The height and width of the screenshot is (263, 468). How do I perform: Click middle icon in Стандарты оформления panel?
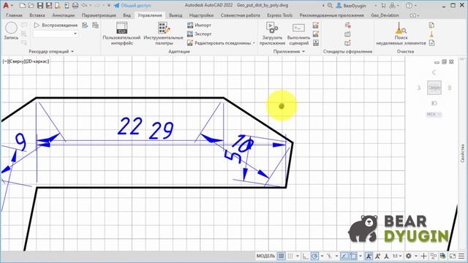[348, 34]
